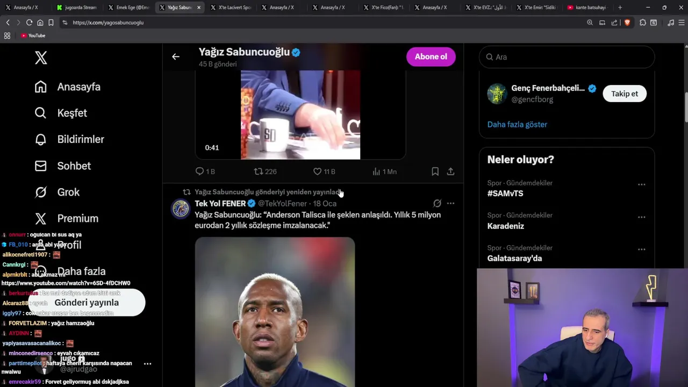Click the browser home button
The width and height of the screenshot is (688, 387).
pos(40,23)
